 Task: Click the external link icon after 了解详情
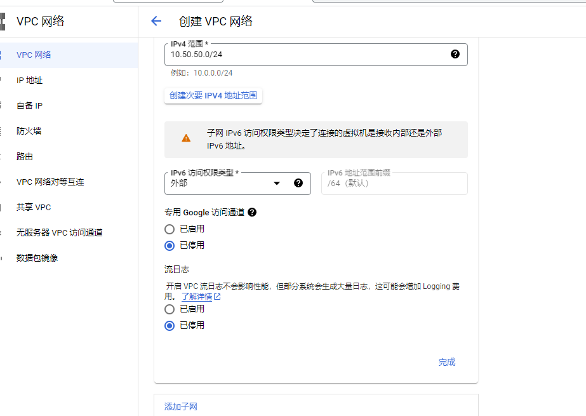[x=218, y=297]
